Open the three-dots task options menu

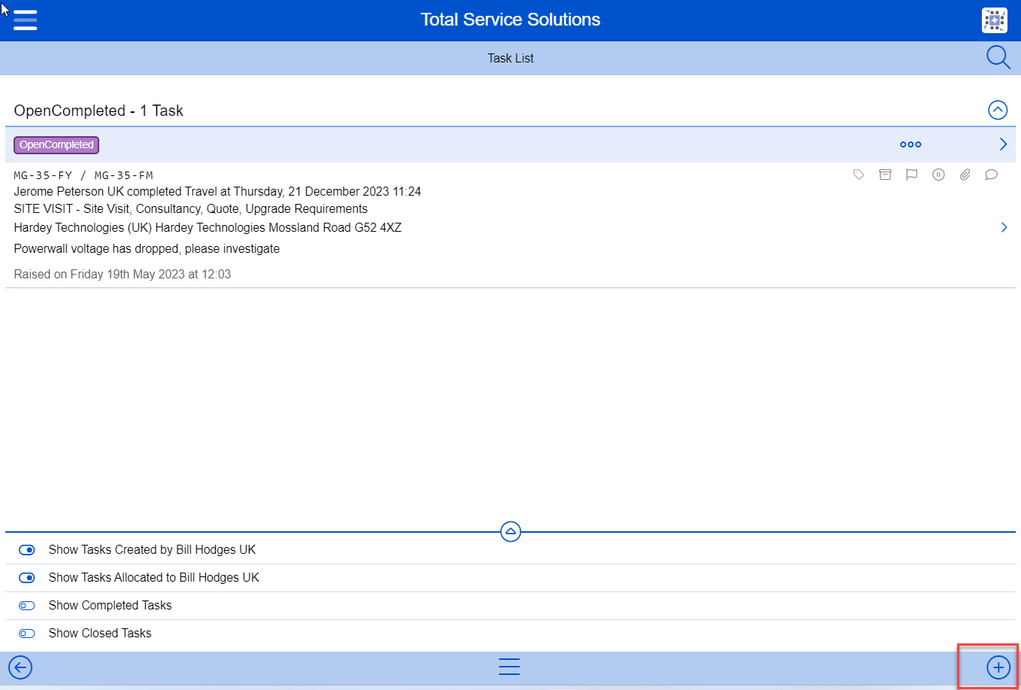click(x=910, y=144)
